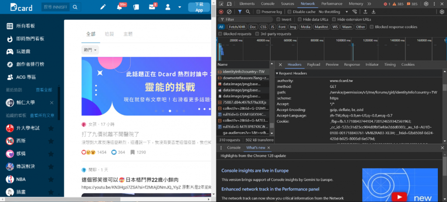The width and height of the screenshot is (447, 202).
Task: Toggle the device toolbar icon in DevTools
Action: [229, 3]
